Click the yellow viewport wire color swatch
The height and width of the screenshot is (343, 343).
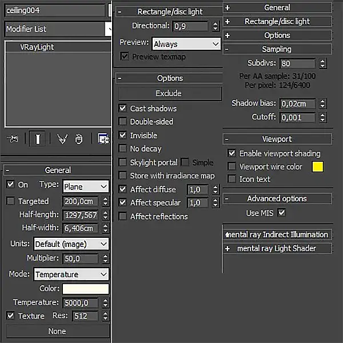pos(317,167)
